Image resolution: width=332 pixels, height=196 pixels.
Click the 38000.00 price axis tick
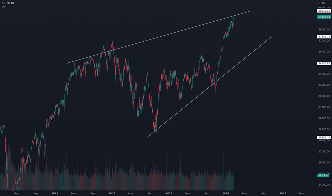pos(324,30)
